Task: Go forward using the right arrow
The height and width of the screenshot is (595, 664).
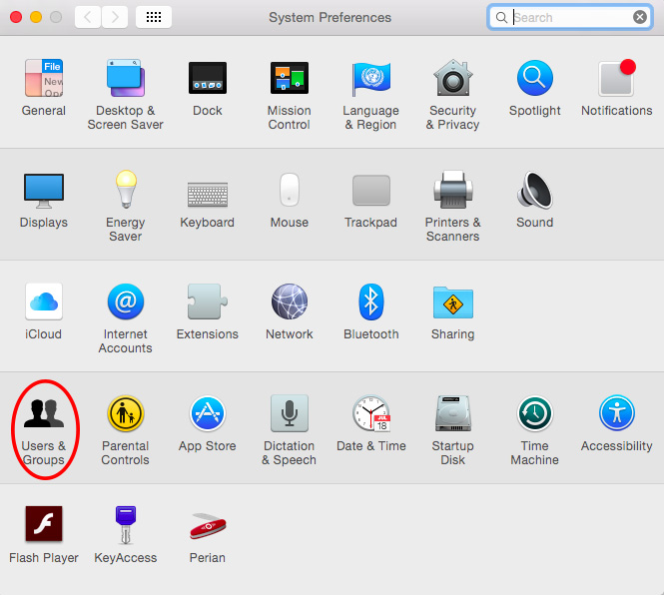Action: pos(115,17)
